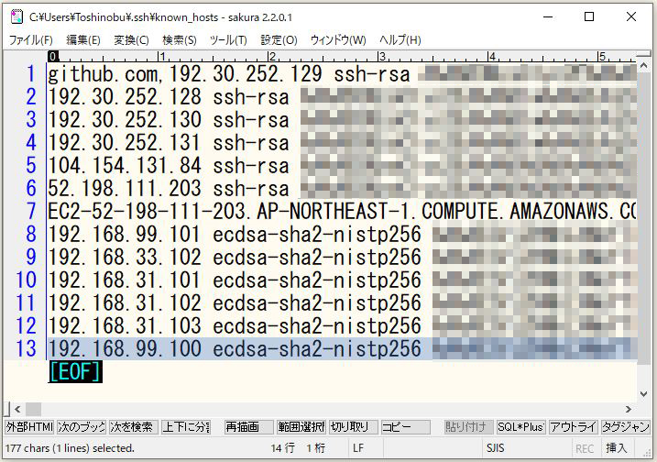The image size is (657, 462).
Task: Click the ruler at column mark 4
Action: pos(491,56)
